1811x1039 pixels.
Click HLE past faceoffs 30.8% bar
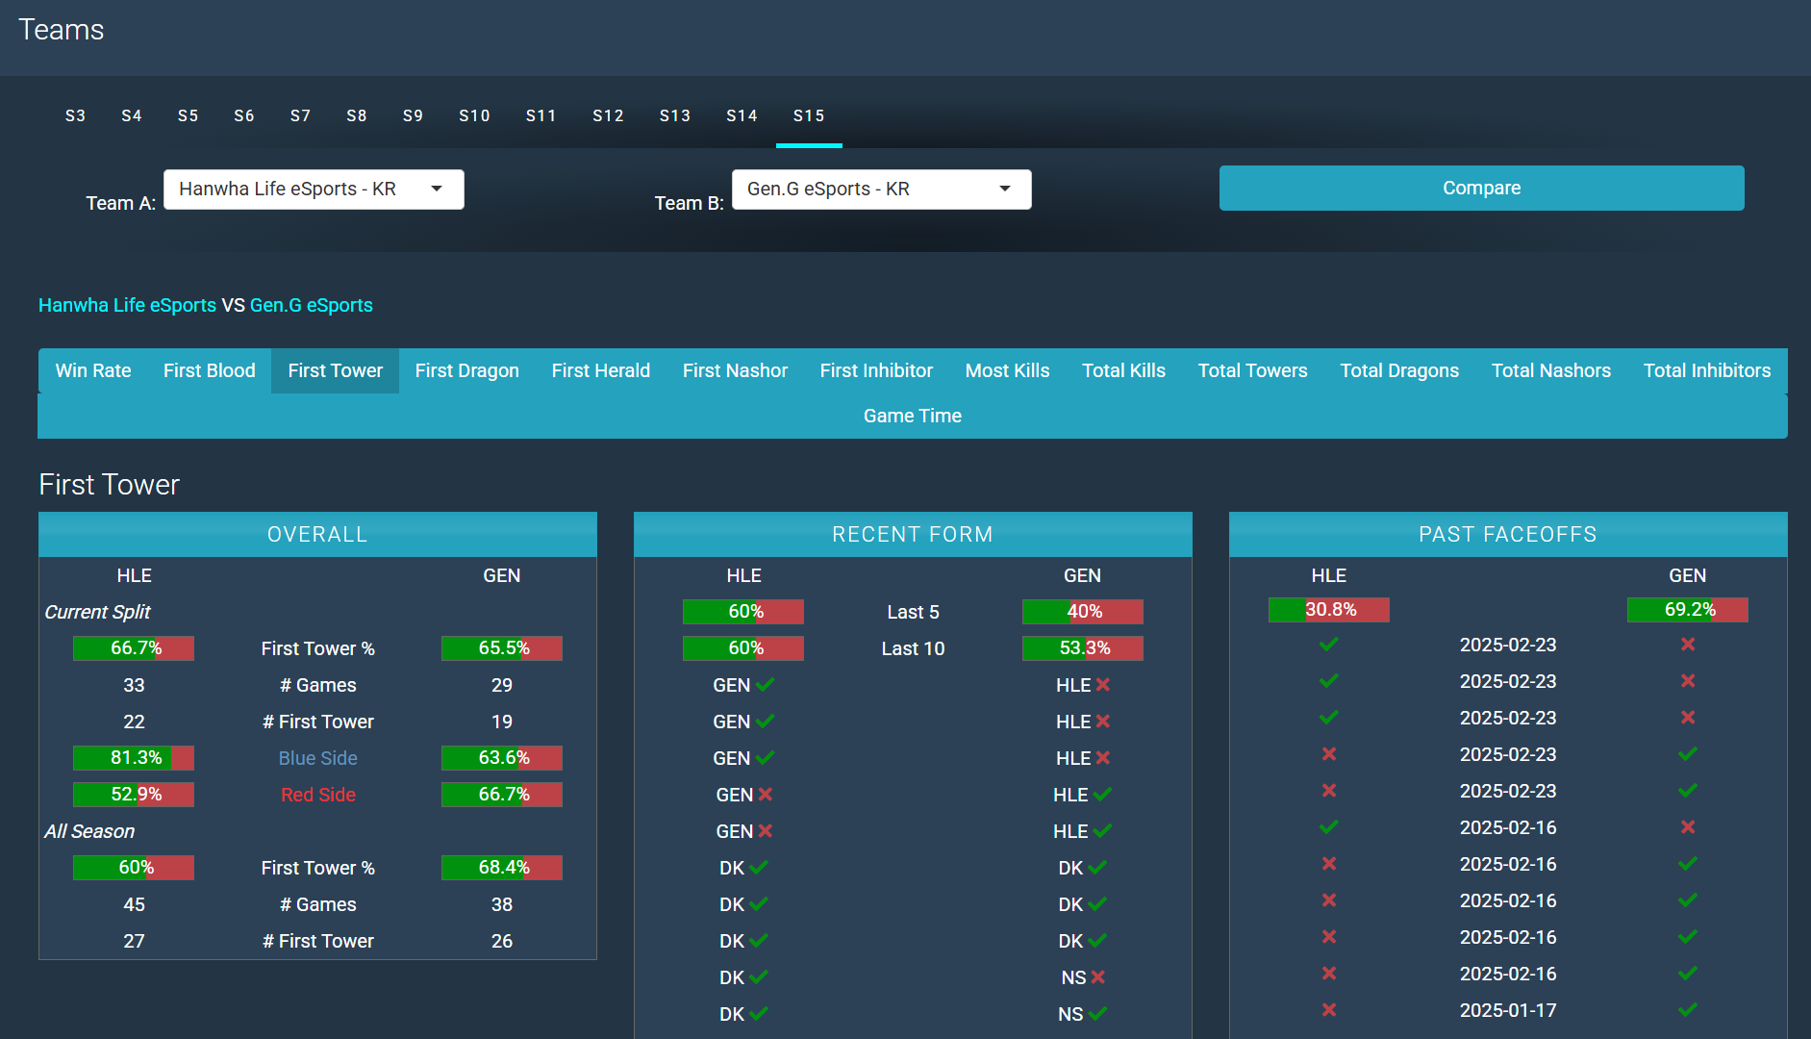pyautogui.click(x=1329, y=610)
